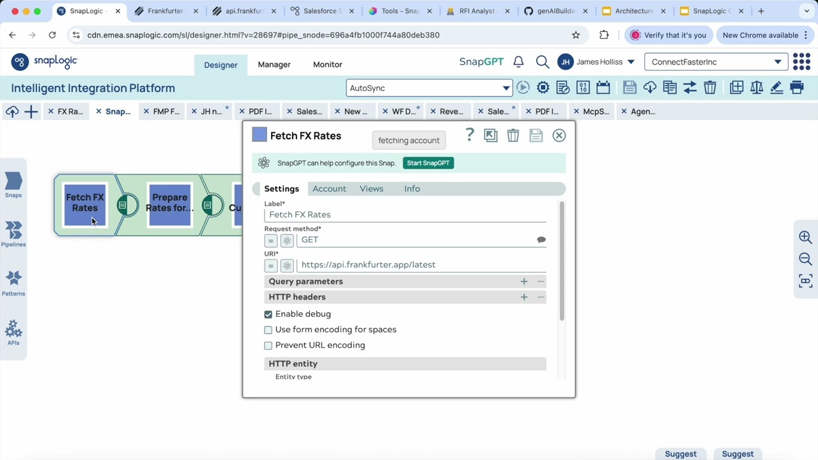Viewport: 818px width, 460px height.
Task: Open the Views tab in snap dialog
Action: (371, 188)
